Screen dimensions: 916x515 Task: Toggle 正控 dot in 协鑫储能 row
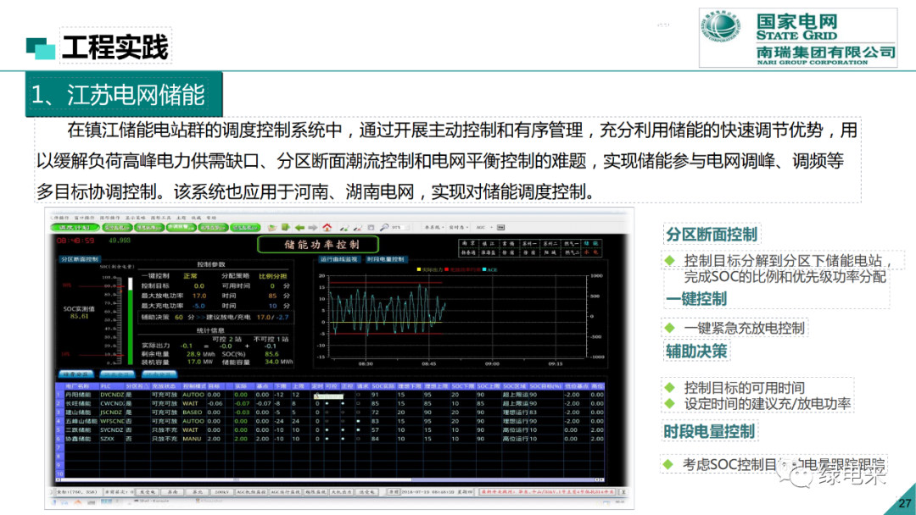click(x=343, y=439)
